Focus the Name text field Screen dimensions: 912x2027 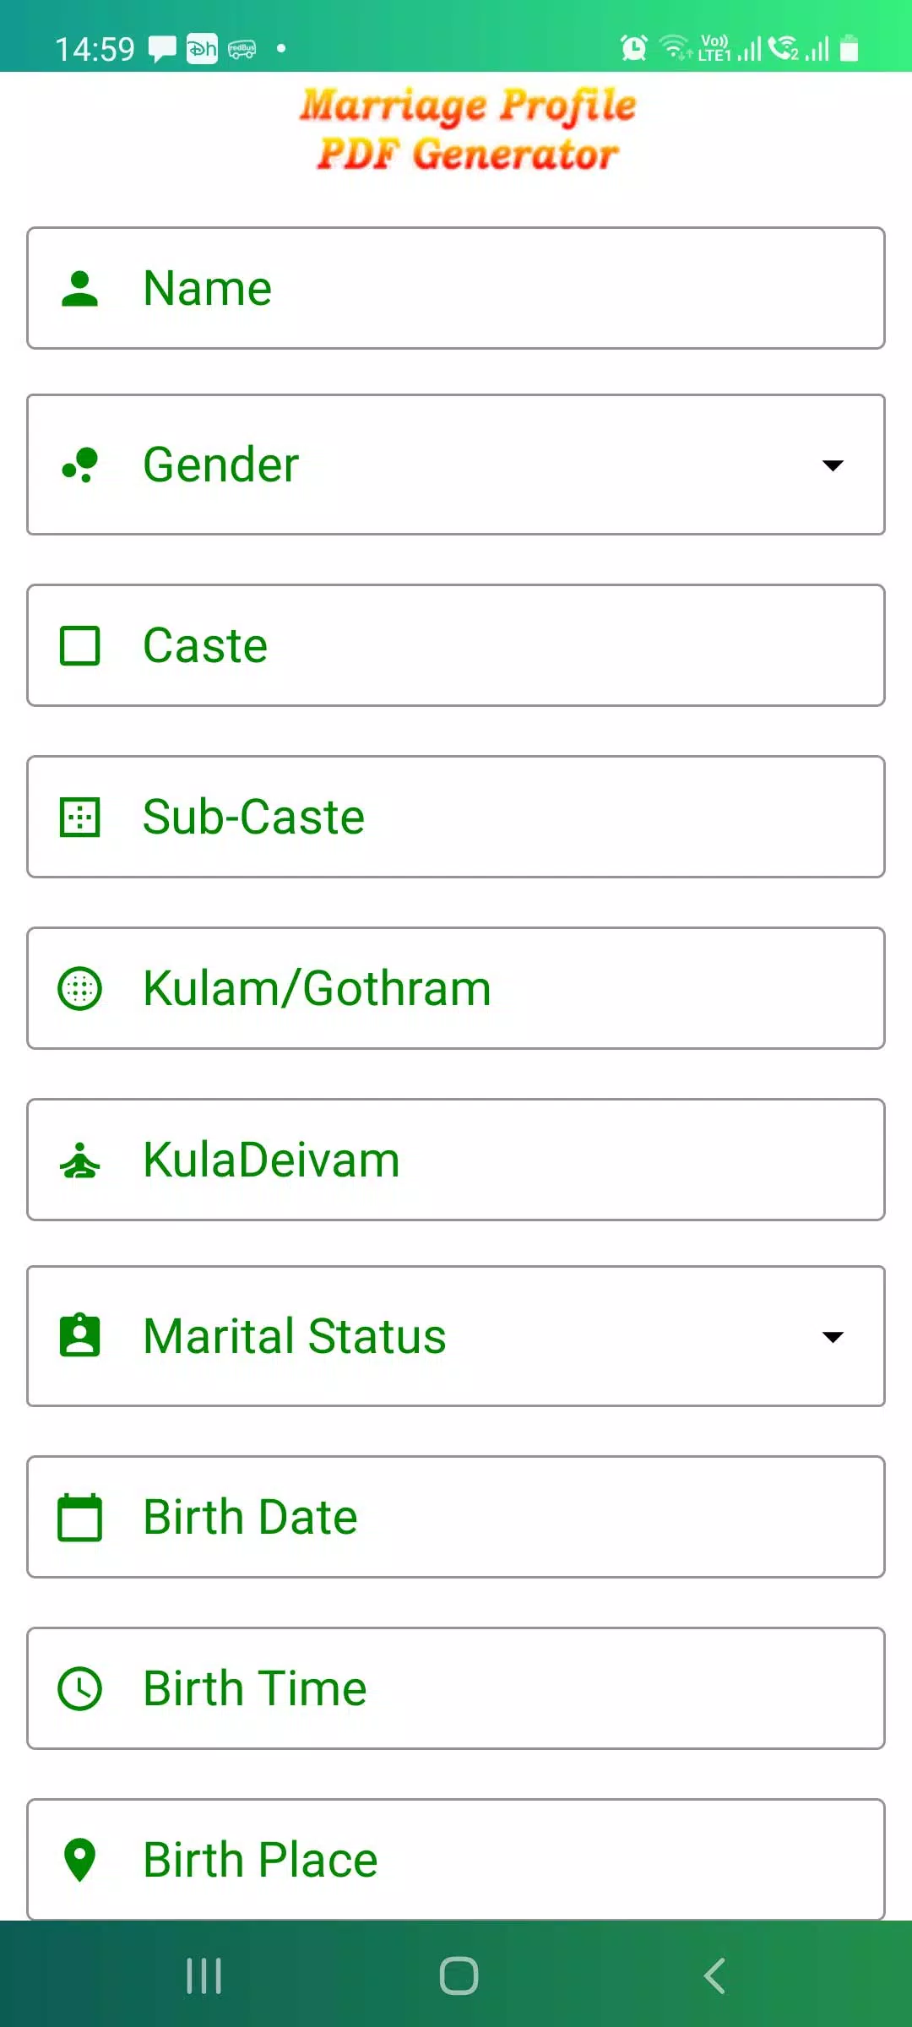507,289
